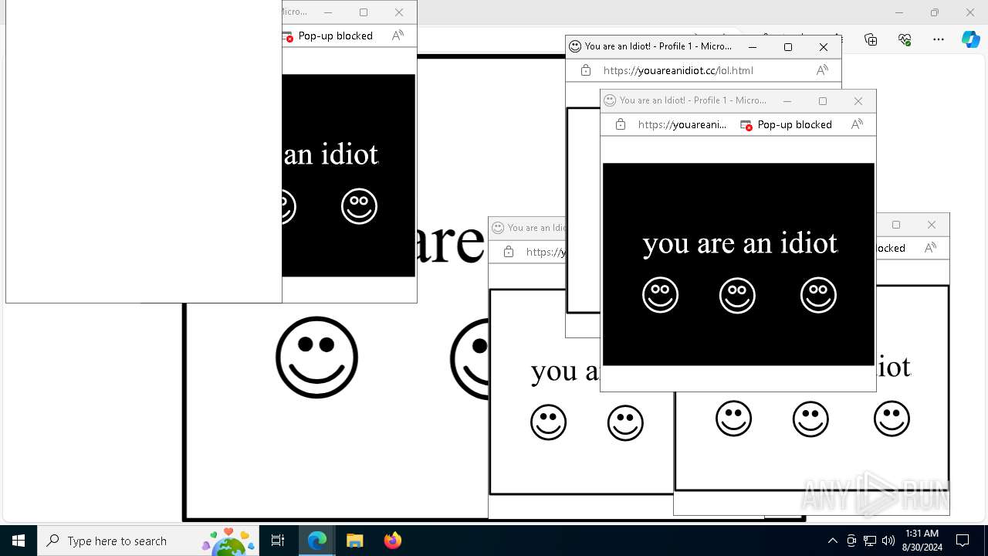Viewport: 988px width, 556px height.
Task: View site info lock in lol.html popup
Action: click(x=585, y=70)
